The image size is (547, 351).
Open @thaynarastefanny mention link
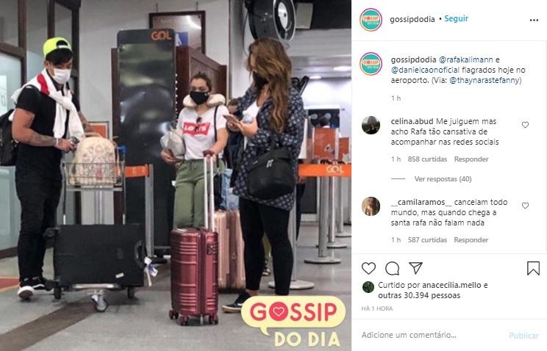(485, 80)
